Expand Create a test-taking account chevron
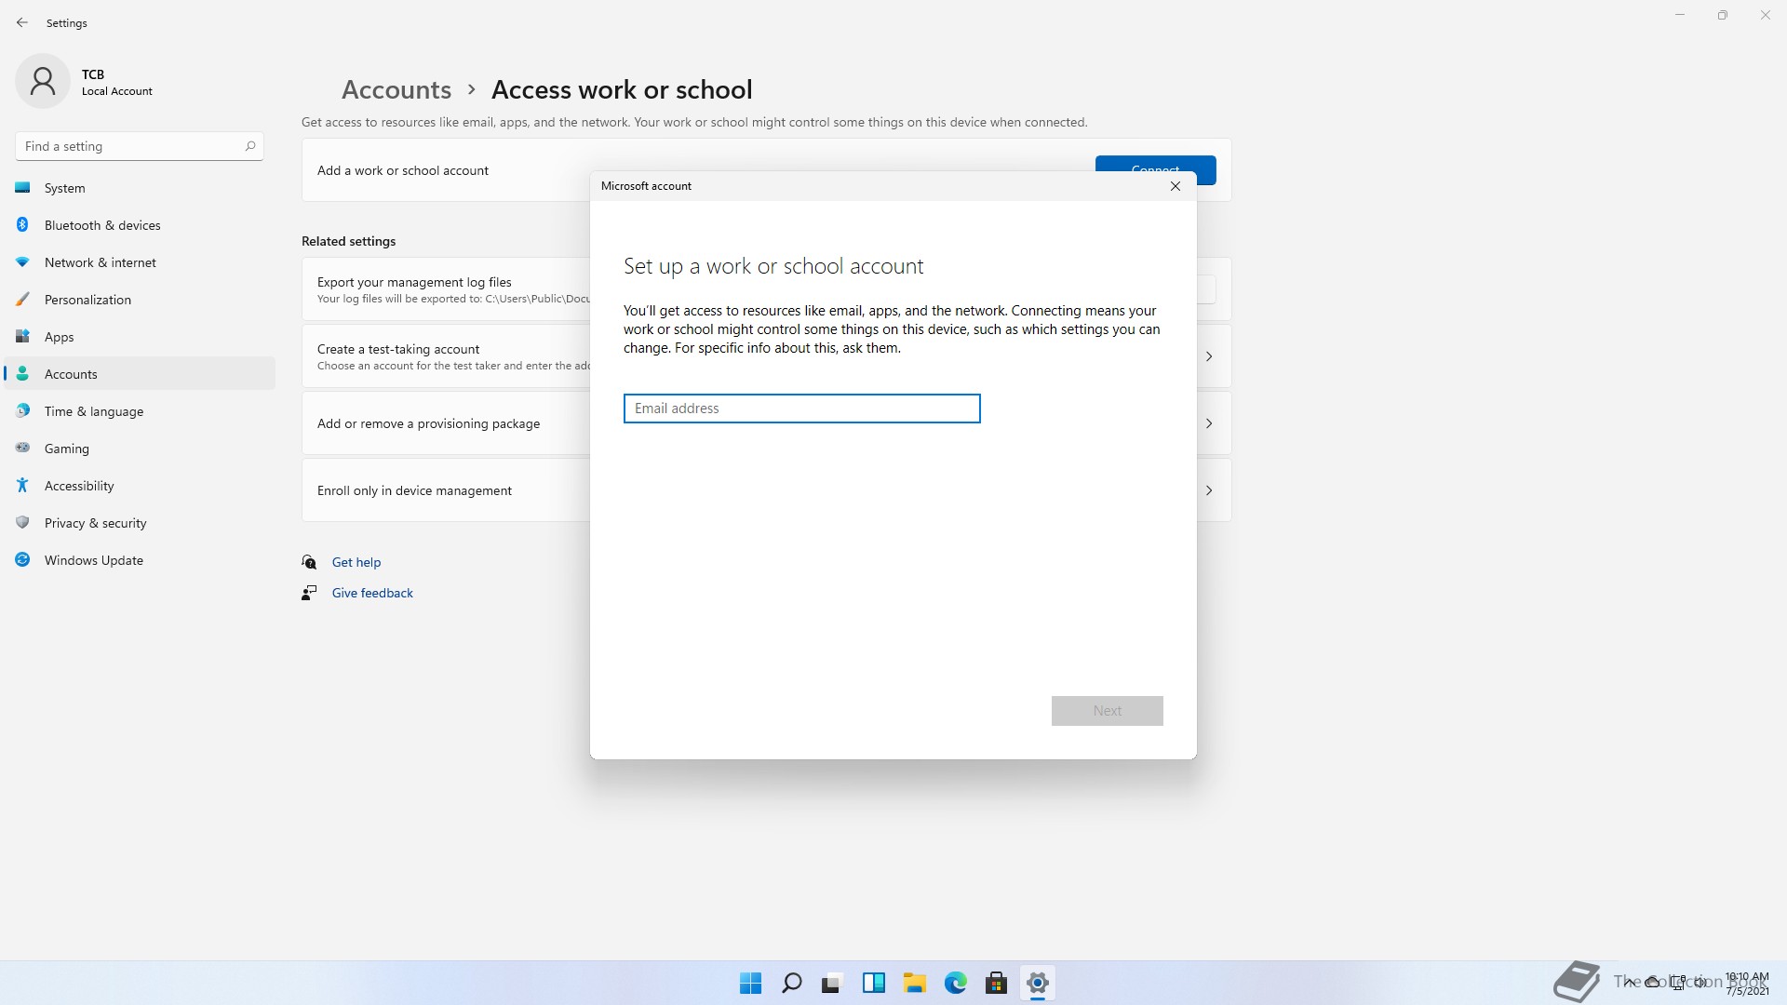 [x=1209, y=356]
